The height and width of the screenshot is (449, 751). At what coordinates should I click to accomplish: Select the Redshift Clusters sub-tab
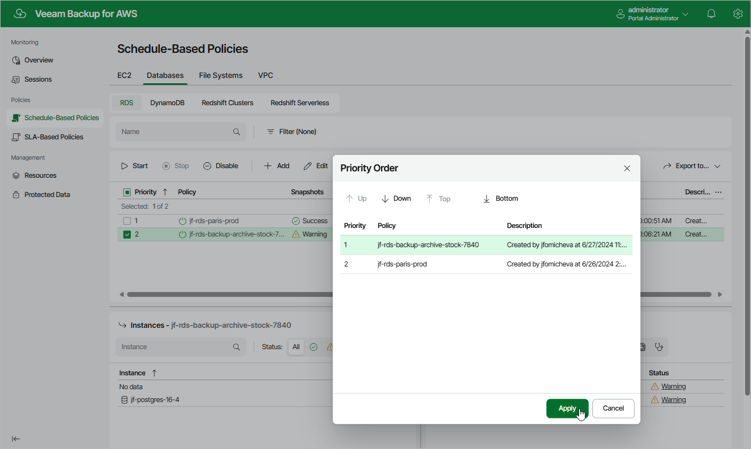pyautogui.click(x=228, y=103)
